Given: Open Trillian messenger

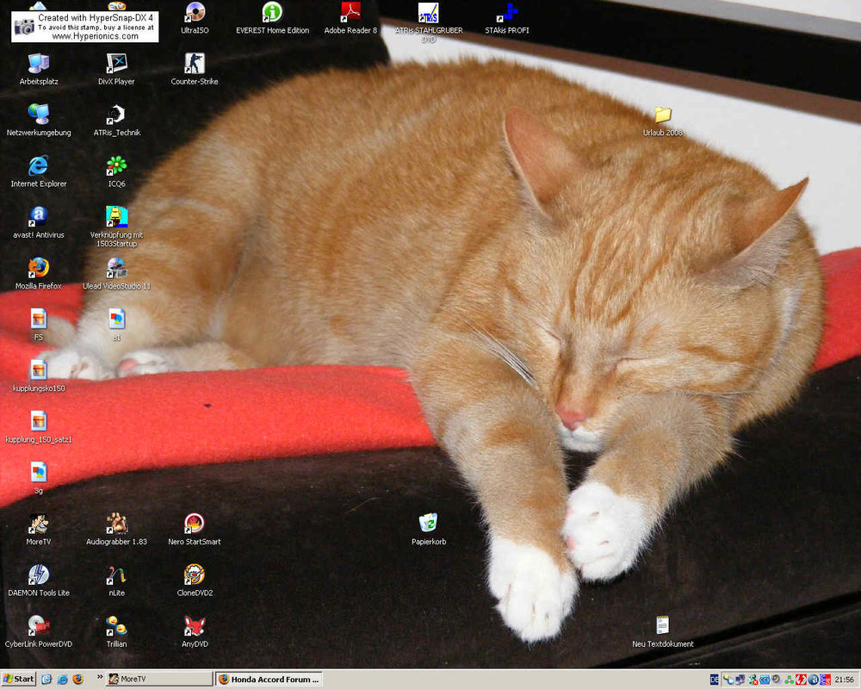Looking at the screenshot, I should (x=116, y=626).
